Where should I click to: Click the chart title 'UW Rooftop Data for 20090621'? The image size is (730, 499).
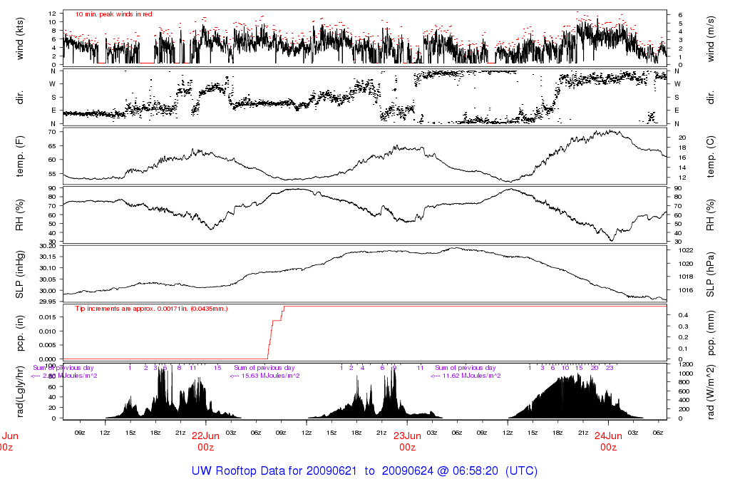point(274,470)
